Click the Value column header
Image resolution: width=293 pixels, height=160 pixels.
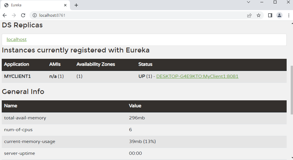coord(135,106)
